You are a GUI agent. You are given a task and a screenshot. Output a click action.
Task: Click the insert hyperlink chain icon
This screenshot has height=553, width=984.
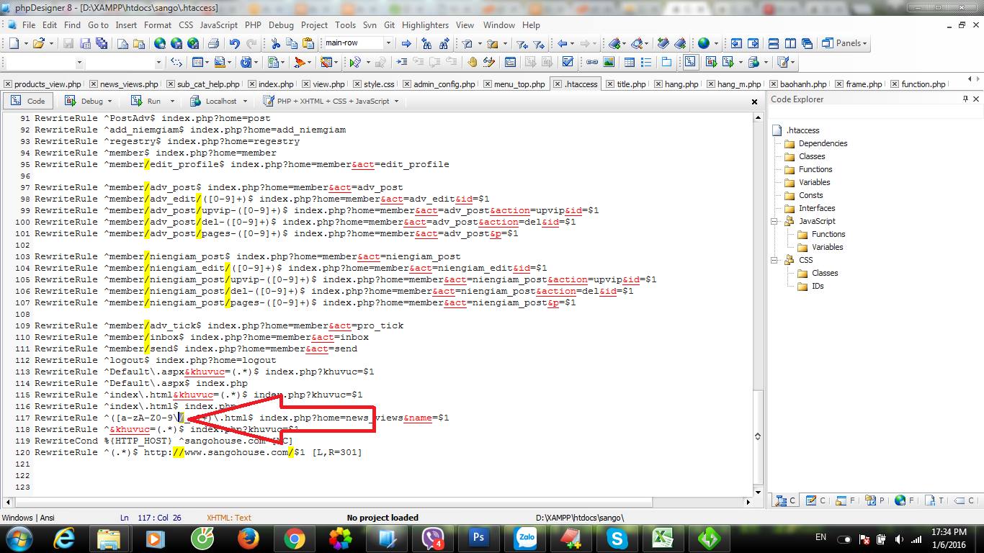591,62
